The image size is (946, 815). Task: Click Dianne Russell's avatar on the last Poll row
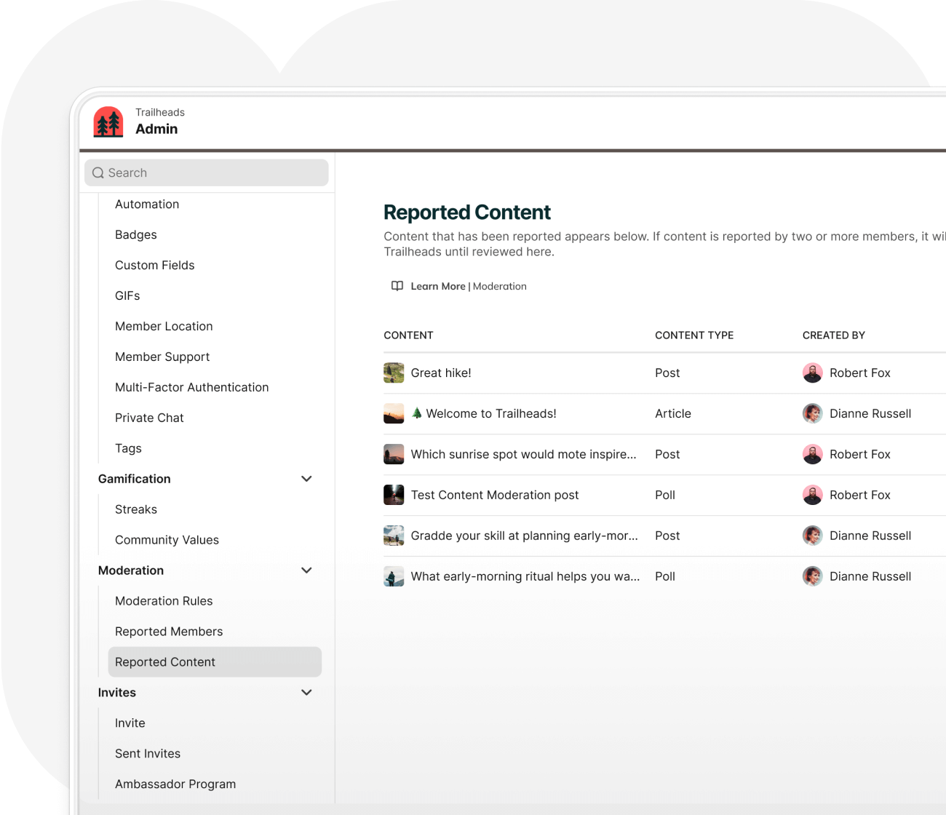812,576
